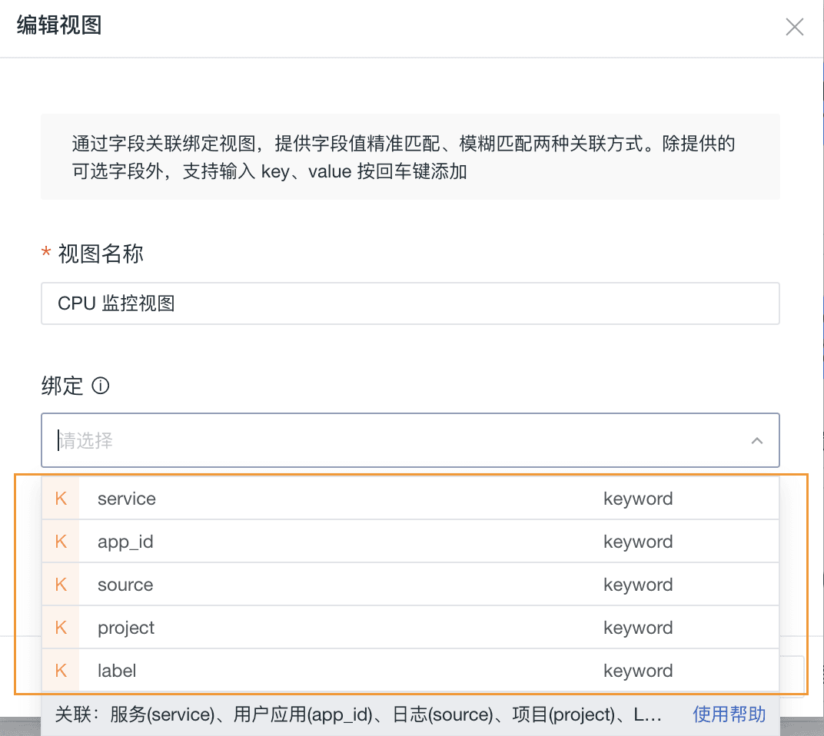The width and height of the screenshot is (824, 736).
Task: Click the 关联 footer description text
Action: (357, 714)
